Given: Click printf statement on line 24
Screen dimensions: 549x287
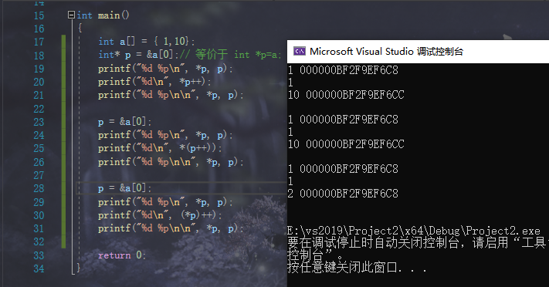Looking at the screenshot, I should pyautogui.click(x=165, y=135).
